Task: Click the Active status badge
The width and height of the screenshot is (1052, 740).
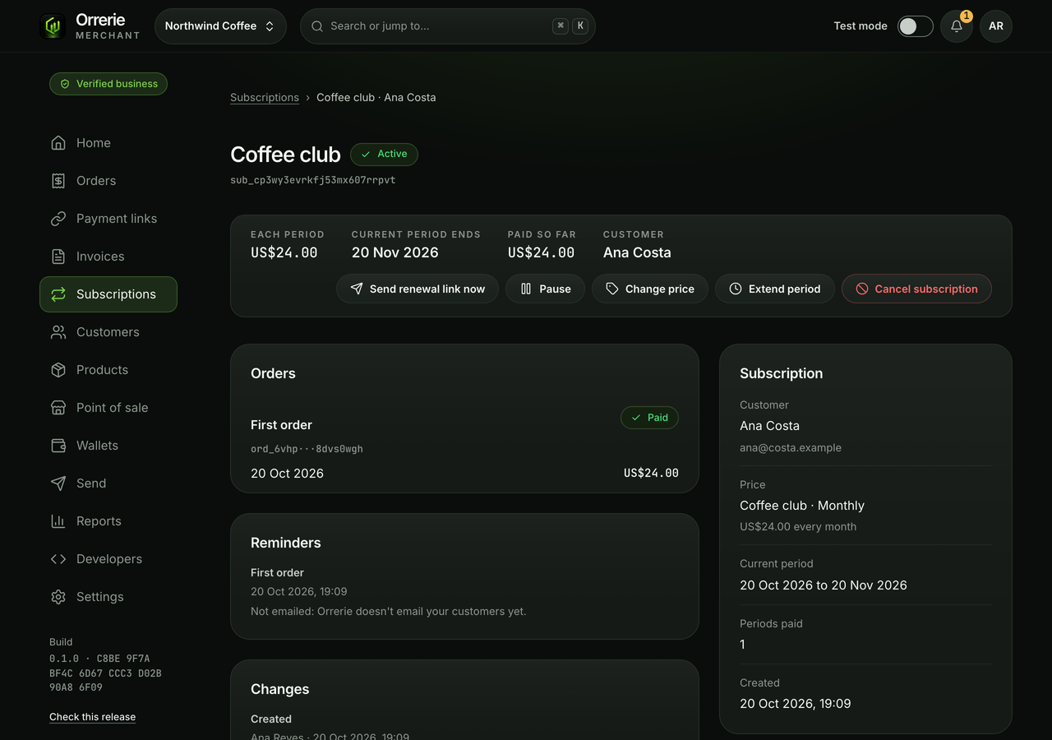Action: tap(384, 155)
